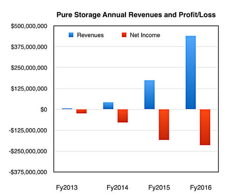
Task: Click the Revenues legend label
Action: pos(91,35)
